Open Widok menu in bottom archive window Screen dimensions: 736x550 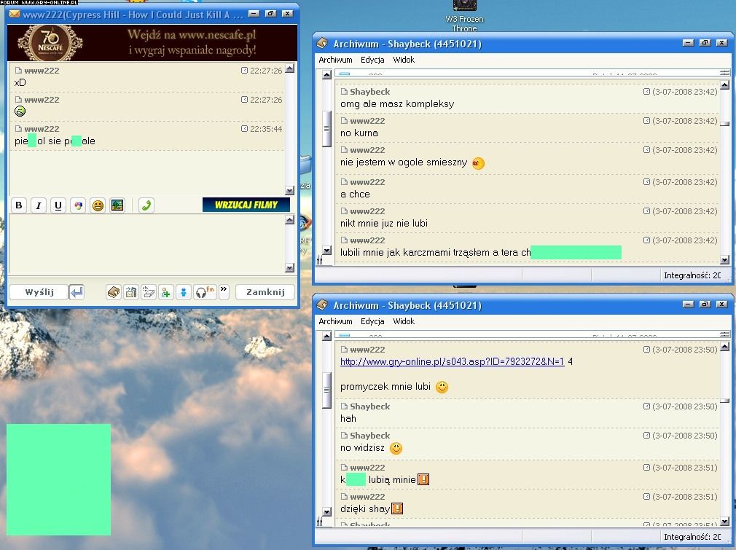tap(403, 321)
